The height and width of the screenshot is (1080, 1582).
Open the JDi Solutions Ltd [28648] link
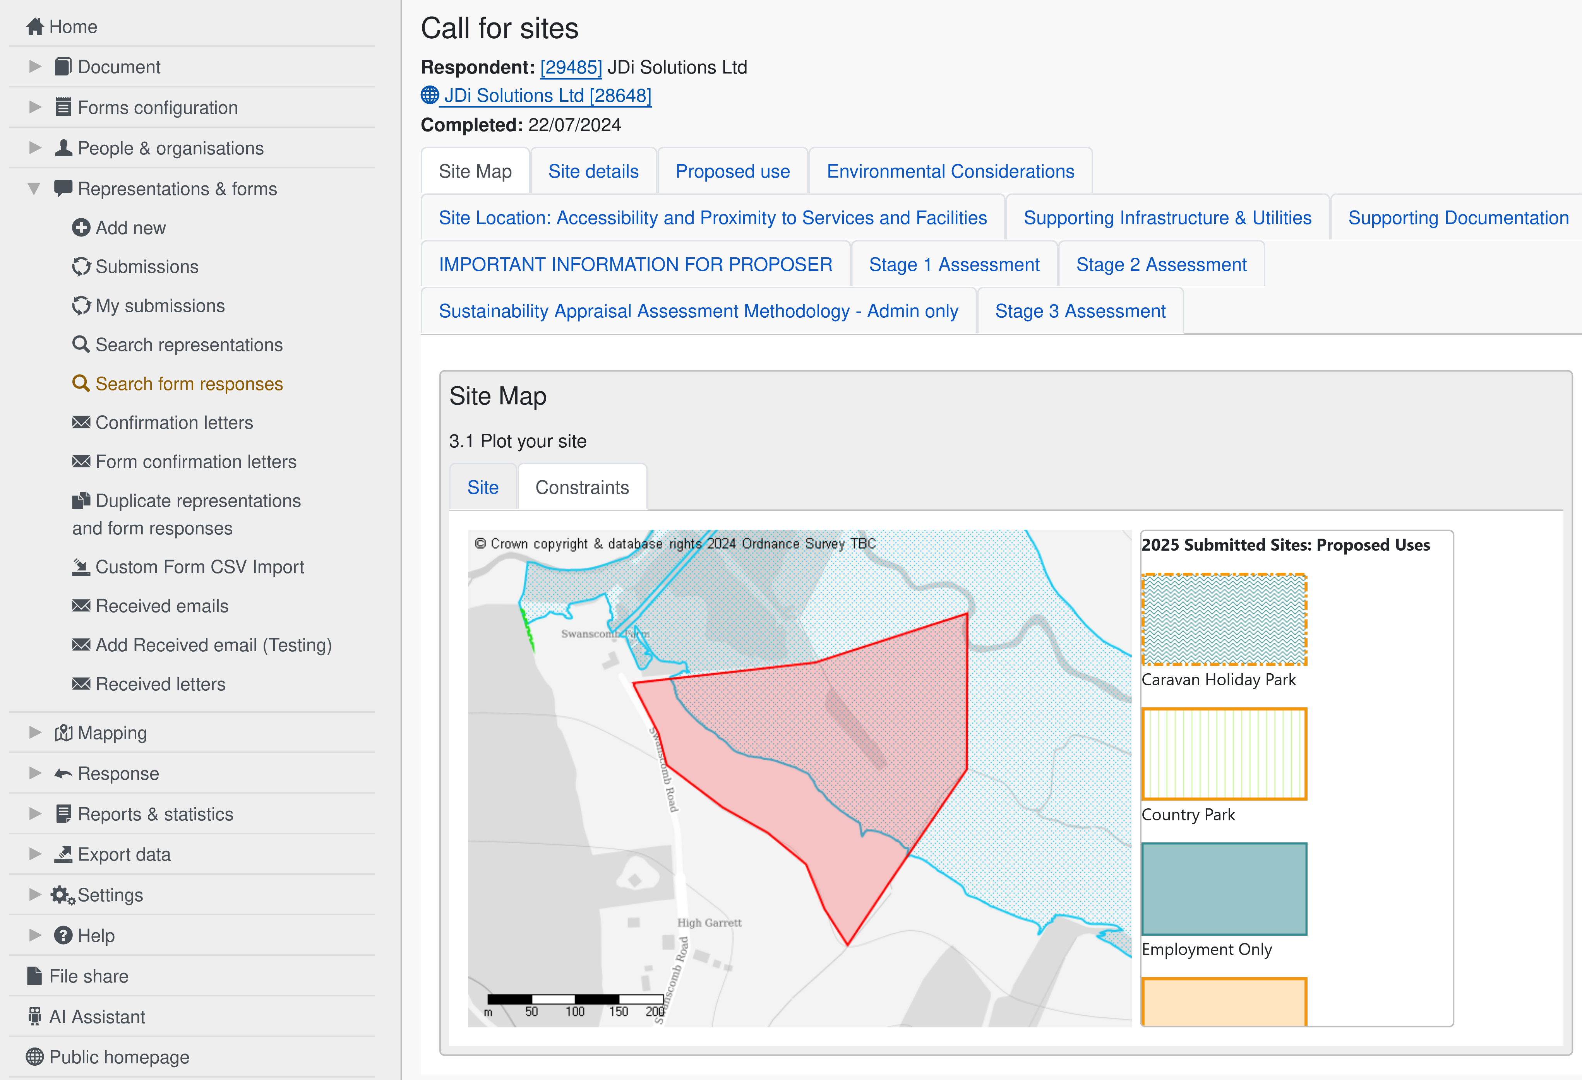click(547, 96)
